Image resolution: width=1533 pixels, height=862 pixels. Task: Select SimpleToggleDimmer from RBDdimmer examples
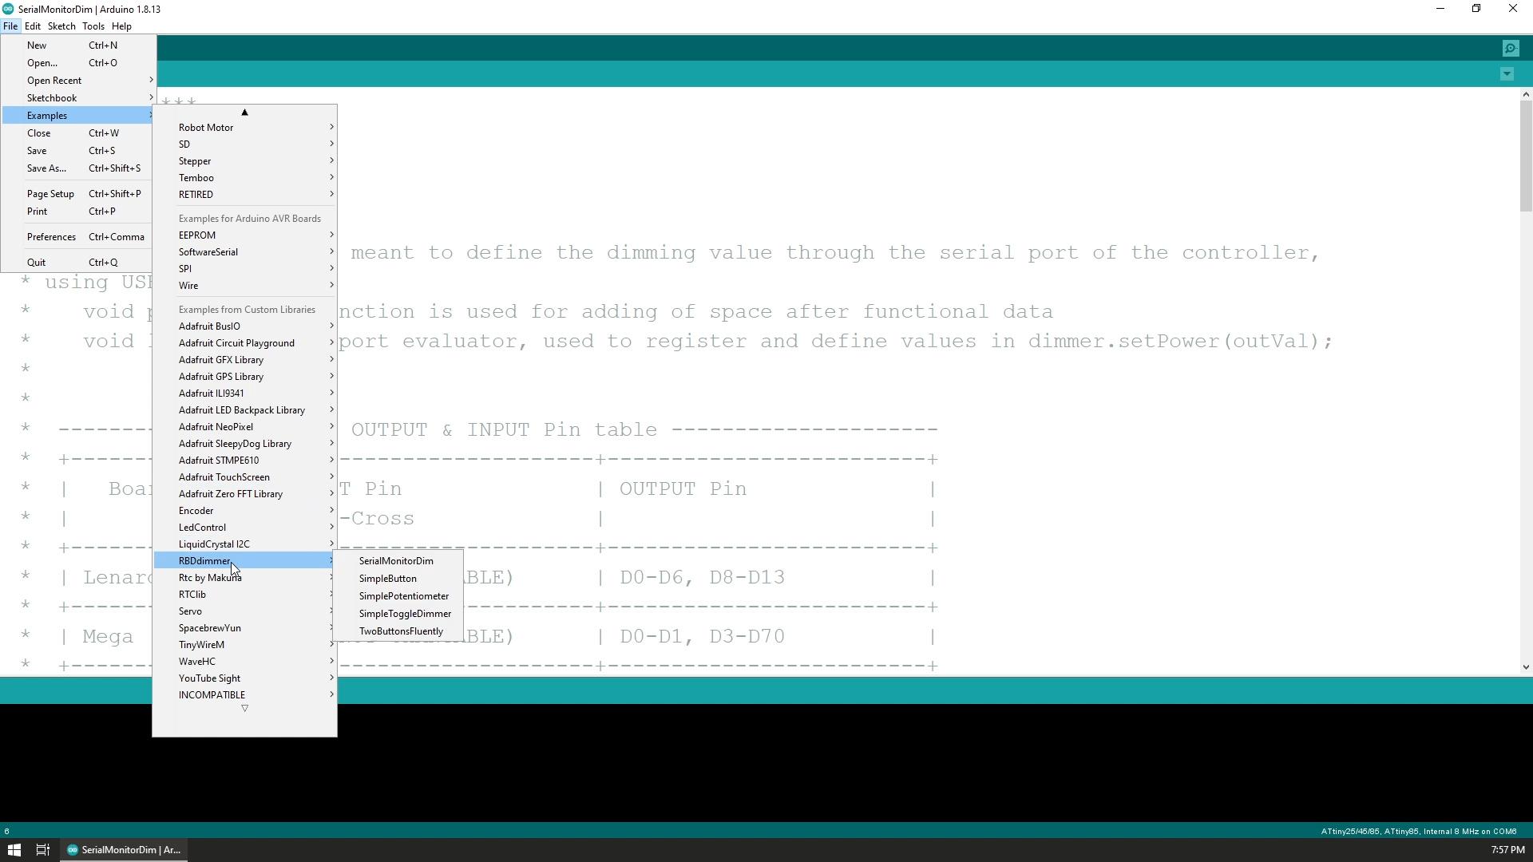pyautogui.click(x=406, y=612)
